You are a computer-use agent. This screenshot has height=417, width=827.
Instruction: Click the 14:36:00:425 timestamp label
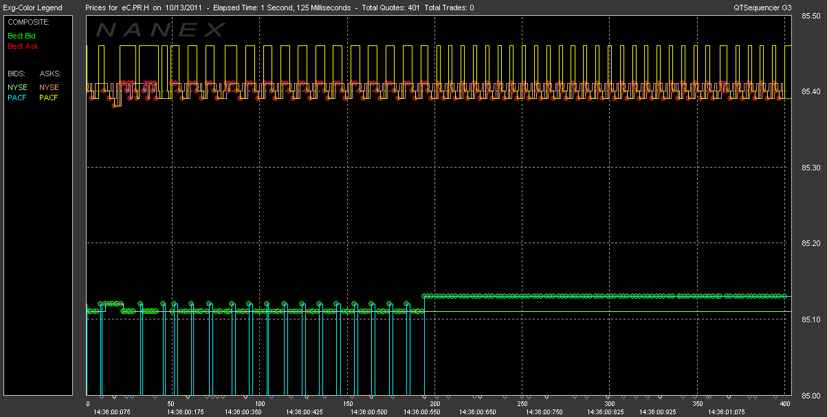[305, 412]
